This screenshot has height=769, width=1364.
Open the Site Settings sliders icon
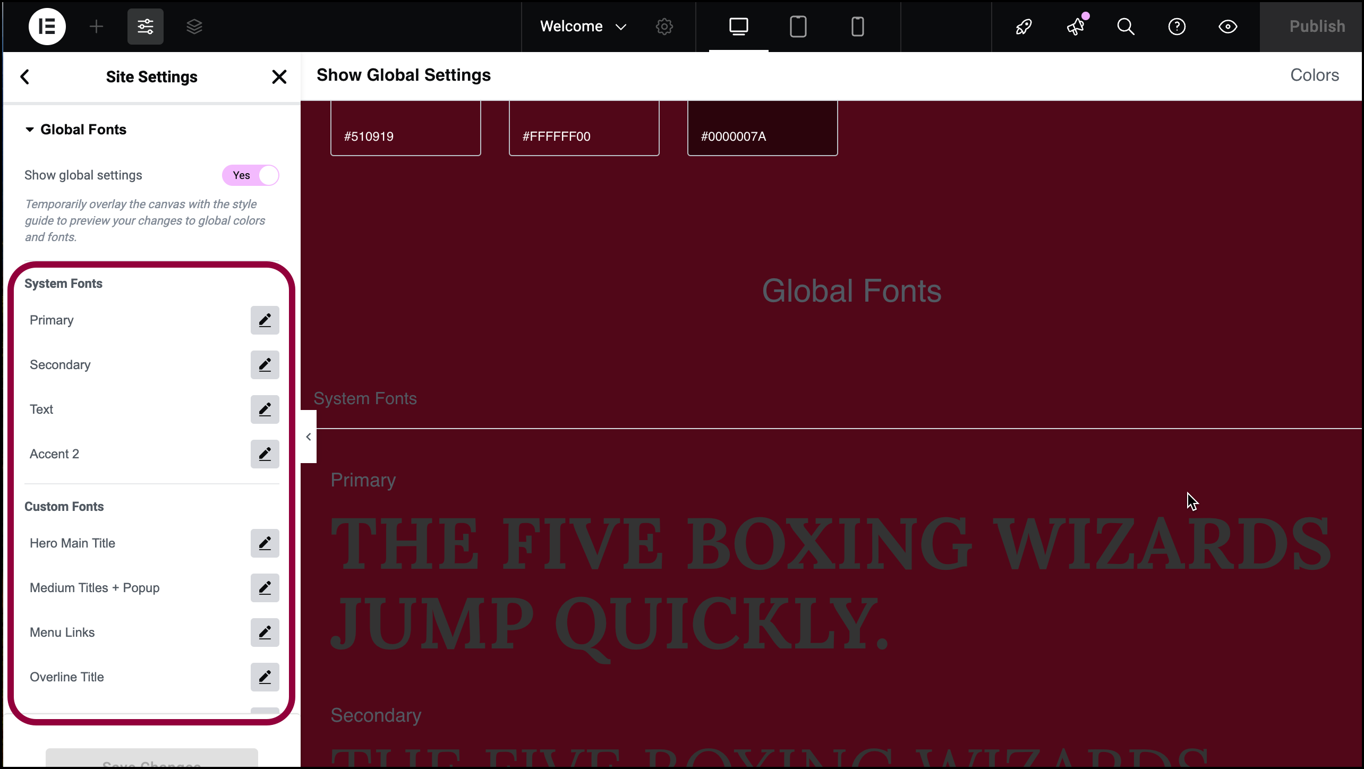[x=145, y=27]
